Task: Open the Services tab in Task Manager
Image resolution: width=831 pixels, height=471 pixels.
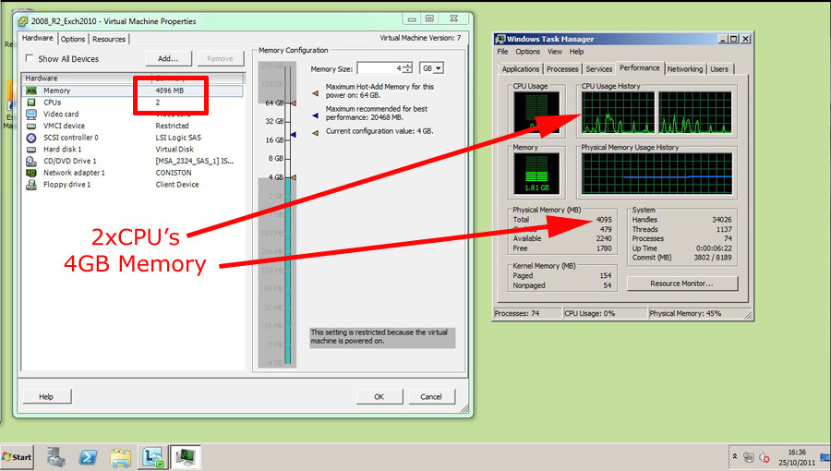Action: (599, 69)
